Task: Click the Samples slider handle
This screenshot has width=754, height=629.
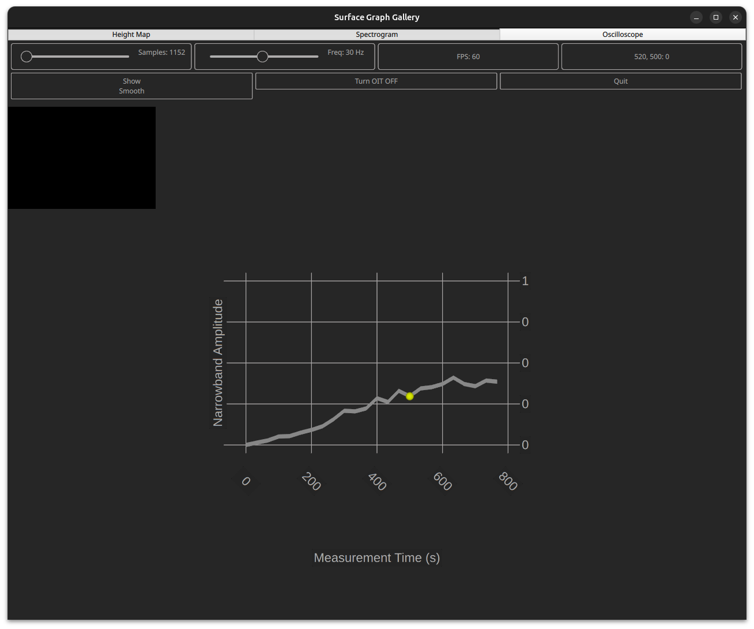Action: 27,57
